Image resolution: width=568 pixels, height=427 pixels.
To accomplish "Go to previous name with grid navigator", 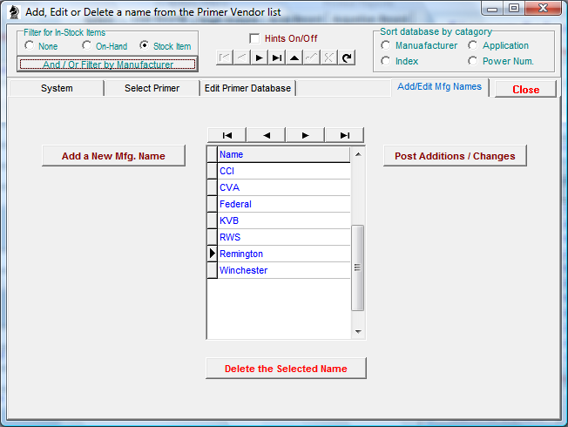I will [x=267, y=135].
